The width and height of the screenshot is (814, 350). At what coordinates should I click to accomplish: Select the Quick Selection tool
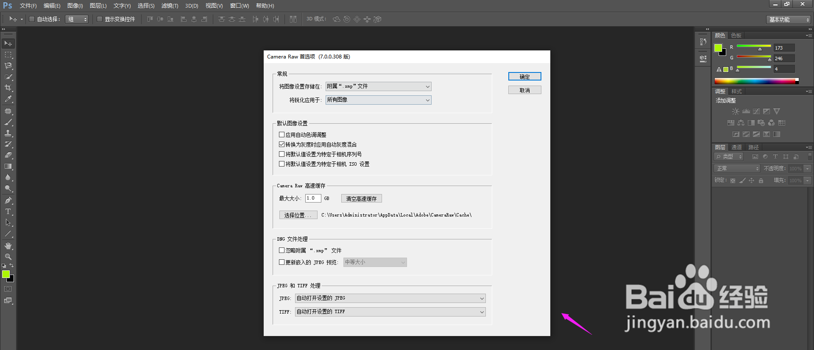coord(8,77)
